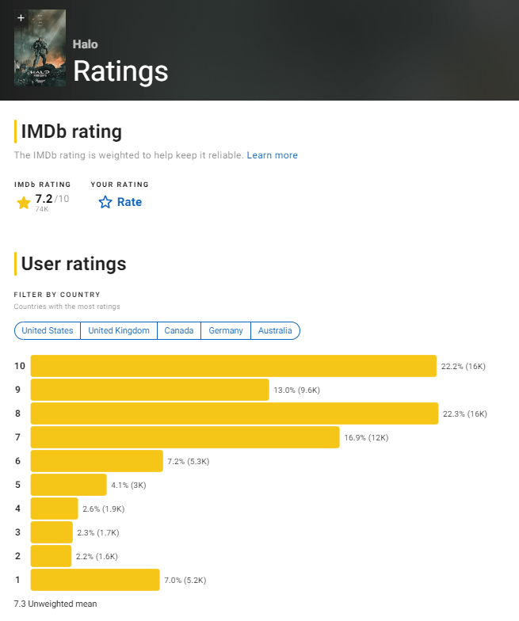Viewport: 519px width, 621px height.
Task: Open the Learn more link
Action: tap(272, 155)
